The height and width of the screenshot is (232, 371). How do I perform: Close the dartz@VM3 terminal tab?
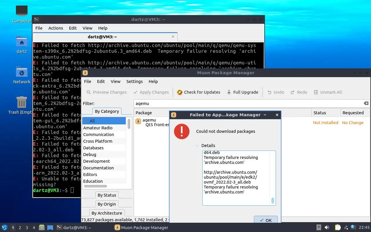click(173, 37)
